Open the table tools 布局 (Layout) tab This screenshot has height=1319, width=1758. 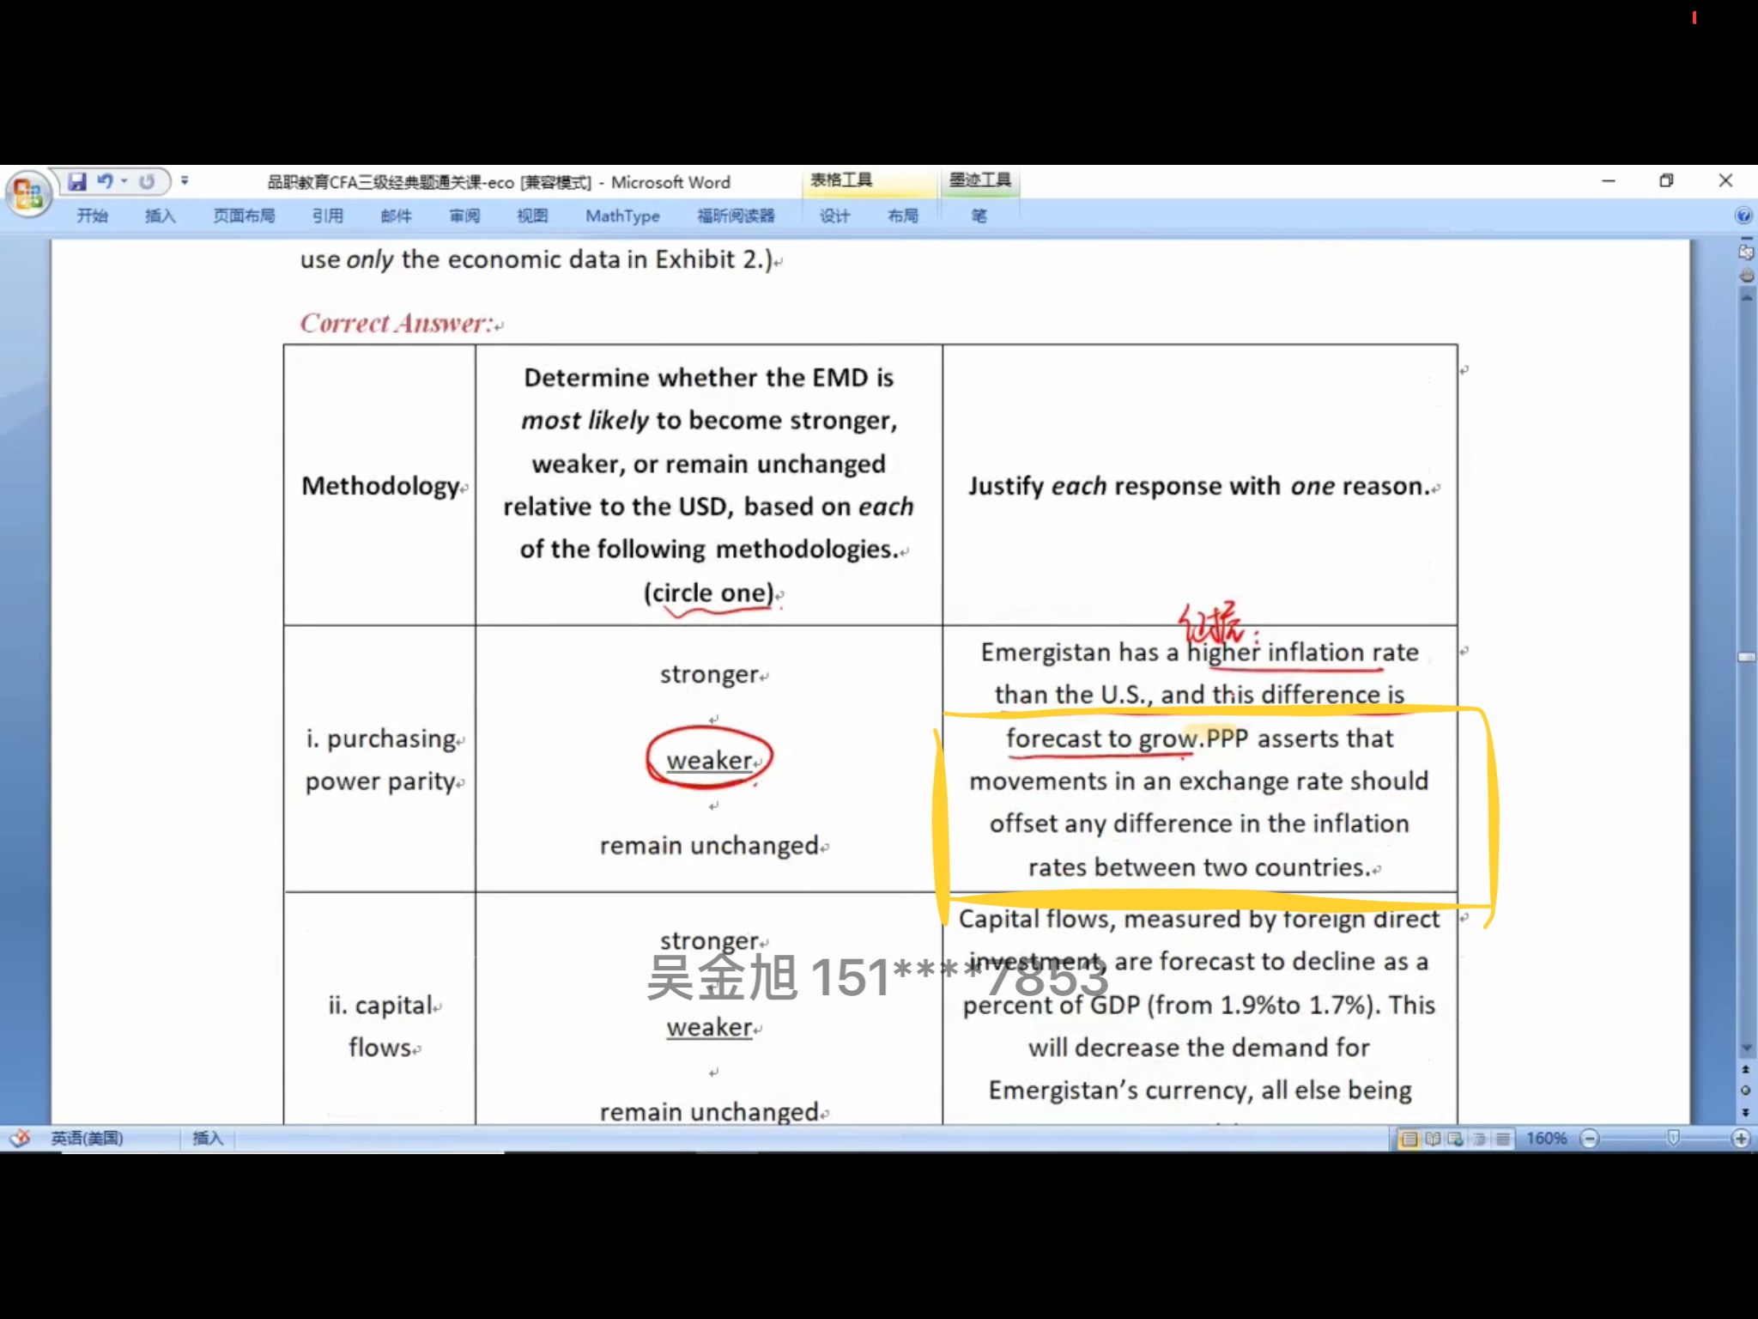pos(902,216)
